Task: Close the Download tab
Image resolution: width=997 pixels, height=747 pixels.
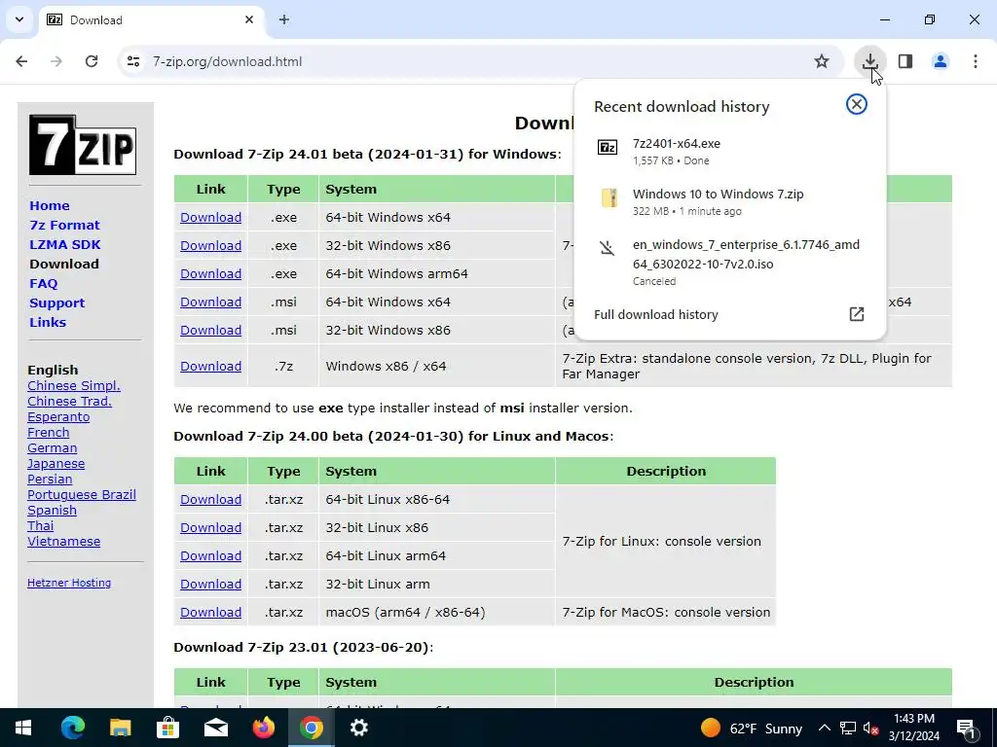Action: click(249, 19)
